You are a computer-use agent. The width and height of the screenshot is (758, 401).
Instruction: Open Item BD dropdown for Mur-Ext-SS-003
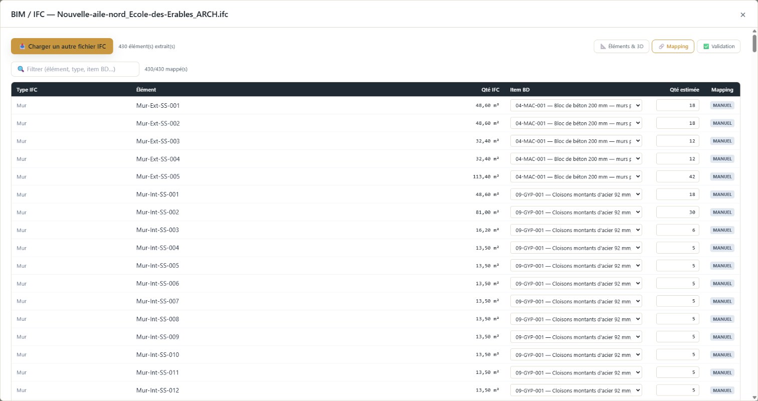pos(576,141)
